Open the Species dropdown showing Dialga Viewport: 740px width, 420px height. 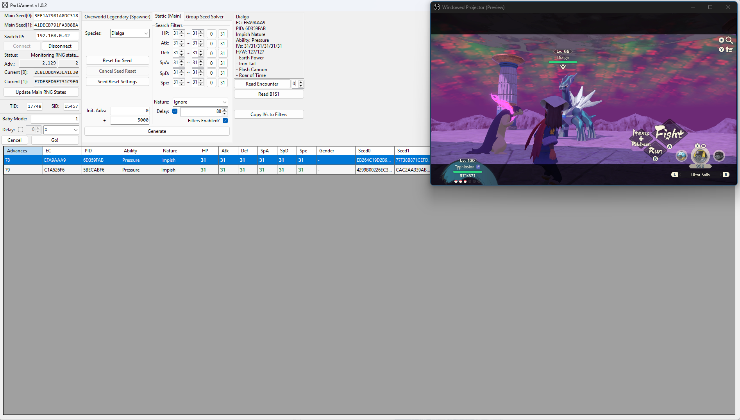click(x=129, y=33)
